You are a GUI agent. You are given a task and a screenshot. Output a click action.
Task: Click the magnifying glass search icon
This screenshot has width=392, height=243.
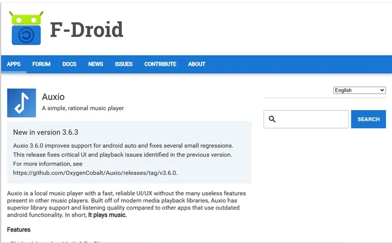click(x=272, y=119)
